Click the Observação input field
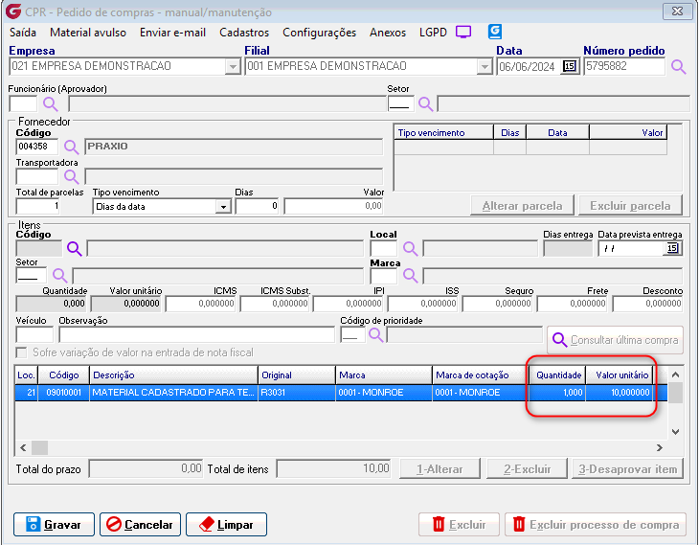The width and height of the screenshot is (699, 545). coord(196,335)
